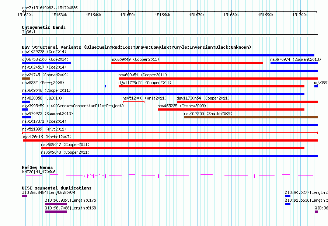Click the nsv511999 (Arlt2011) thin red line
Screen dimensions: 328x226
[x=170, y=133]
